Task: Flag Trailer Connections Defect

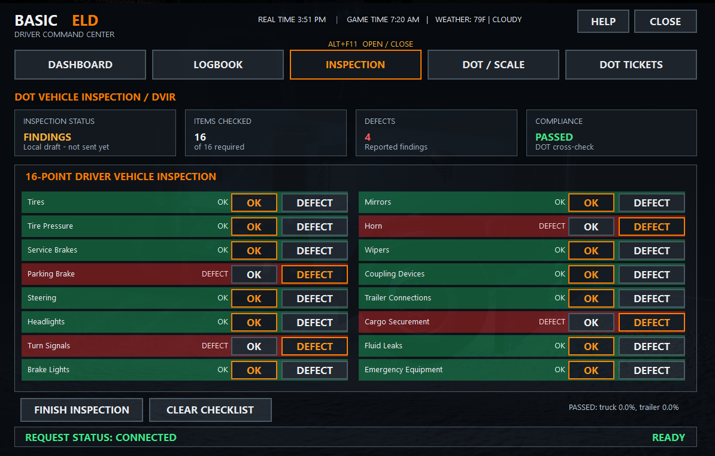Action: pos(652,299)
